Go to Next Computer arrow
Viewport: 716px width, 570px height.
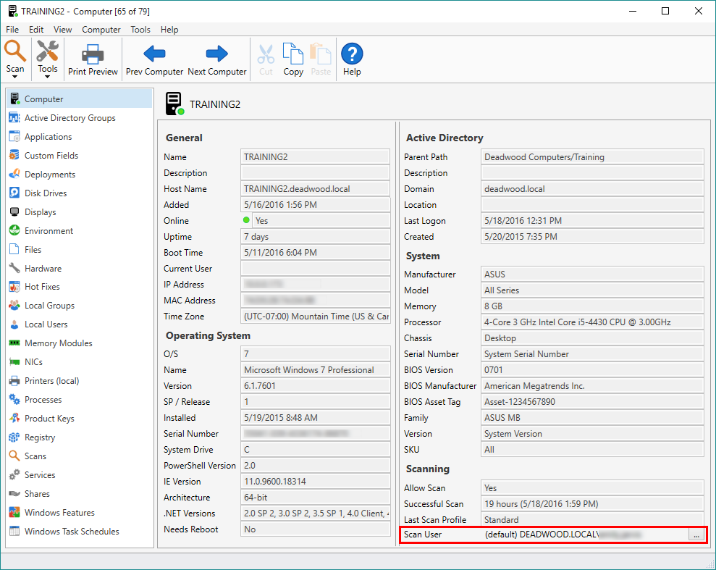point(217,54)
